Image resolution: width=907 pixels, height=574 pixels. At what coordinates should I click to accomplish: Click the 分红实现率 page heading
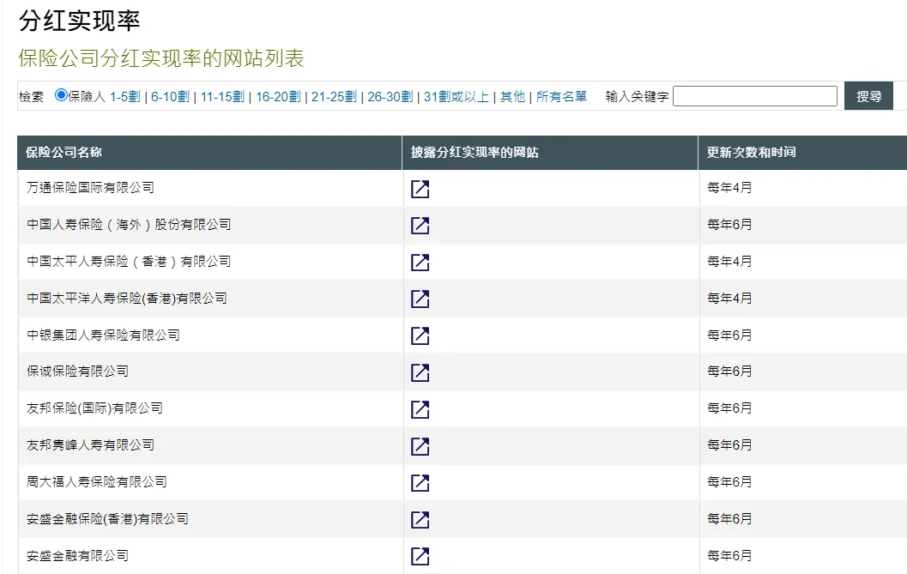[79, 21]
